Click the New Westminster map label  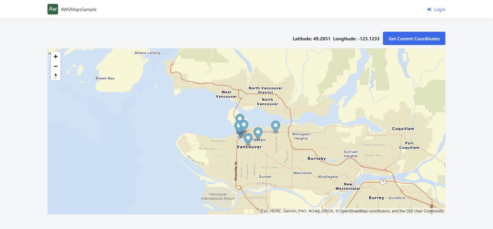point(348,186)
